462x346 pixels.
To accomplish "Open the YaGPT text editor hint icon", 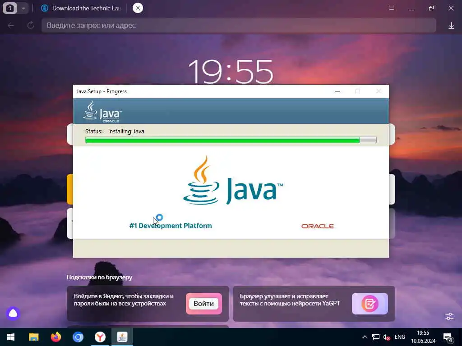I will (370, 304).
